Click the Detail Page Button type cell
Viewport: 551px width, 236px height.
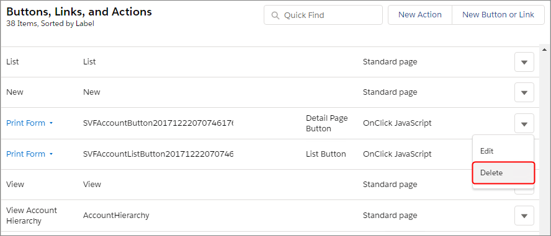pos(327,123)
